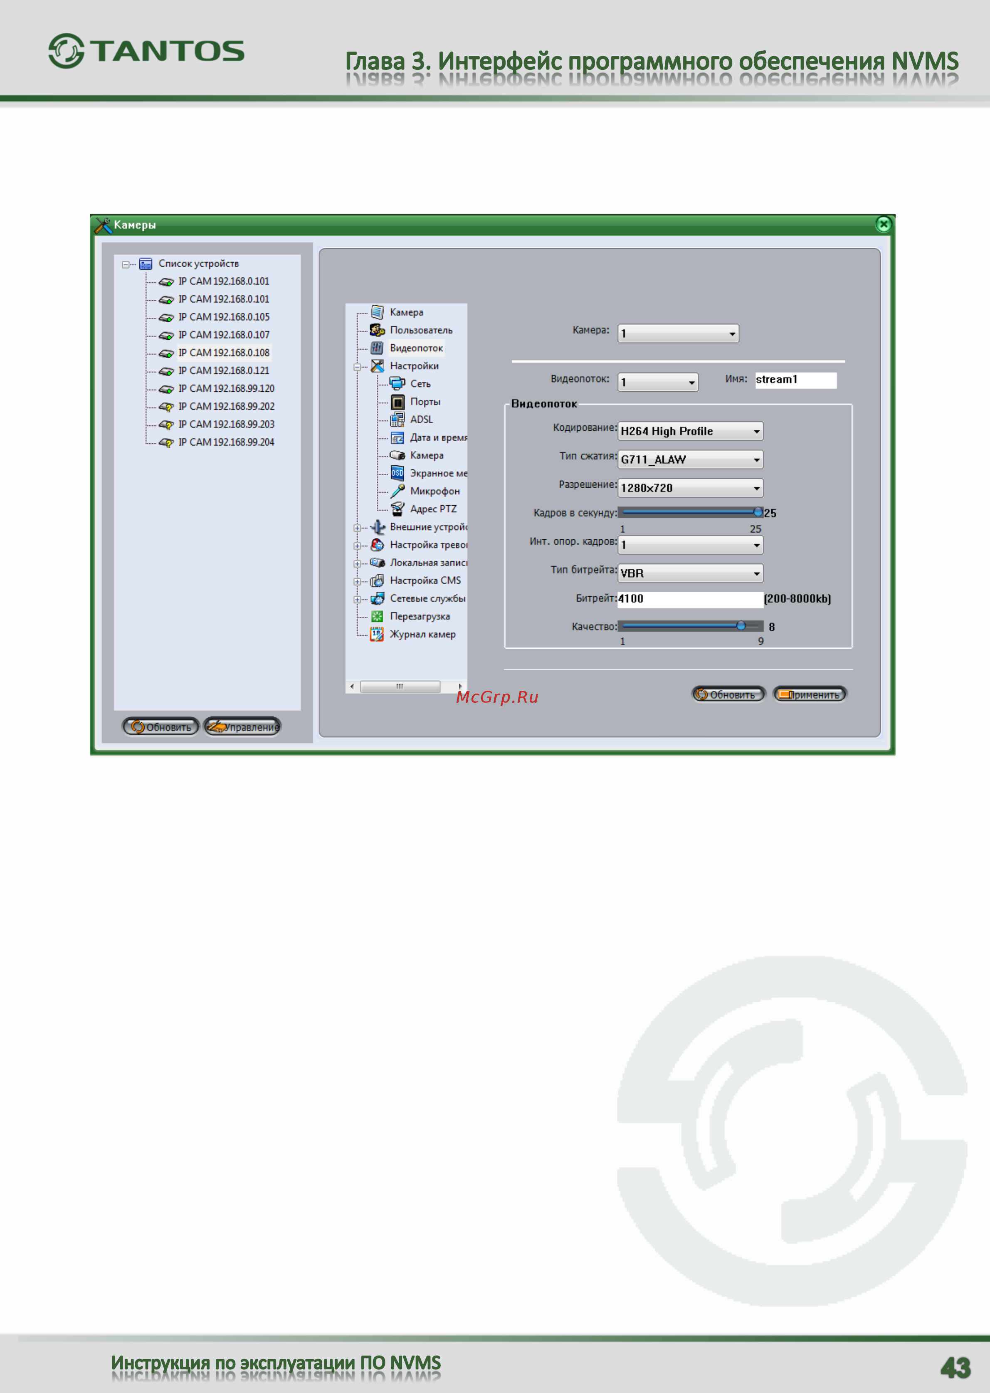Click the Управление button
The image size is (990, 1393).
242,727
